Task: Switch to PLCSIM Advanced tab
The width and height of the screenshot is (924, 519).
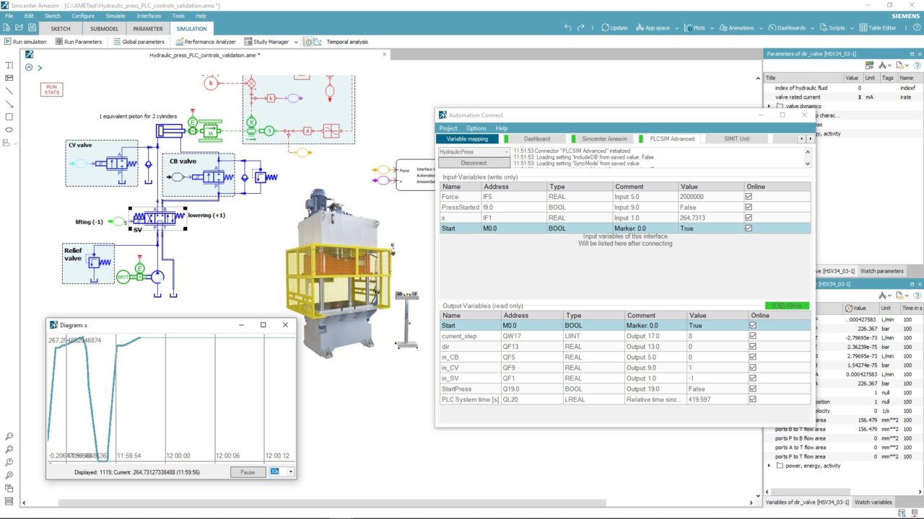Action: tap(671, 138)
